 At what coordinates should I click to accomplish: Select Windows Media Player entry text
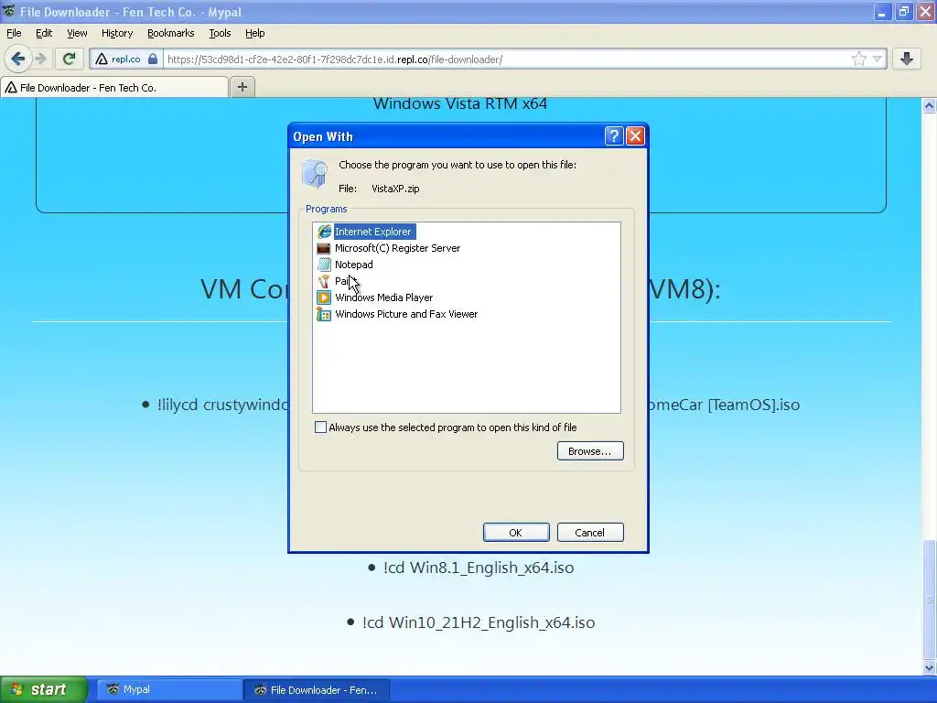[383, 297]
